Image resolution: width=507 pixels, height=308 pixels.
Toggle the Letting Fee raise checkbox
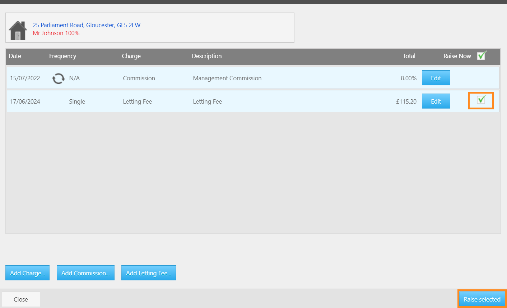[x=481, y=100]
